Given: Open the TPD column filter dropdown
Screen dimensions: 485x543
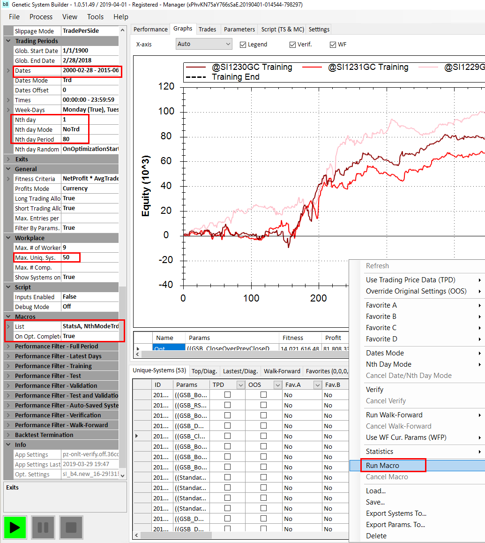Looking at the screenshot, I should pyautogui.click(x=241, y=385).
